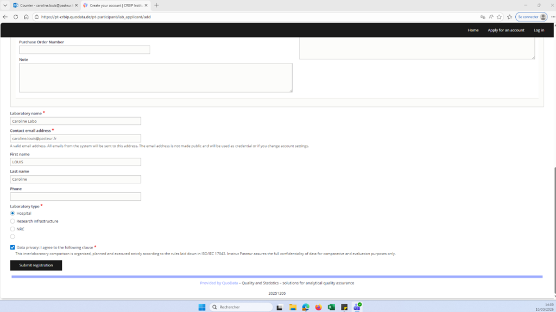Open Task View in the taskbar
This screenshot has height=312, width=556.
(x=280, y=307)
